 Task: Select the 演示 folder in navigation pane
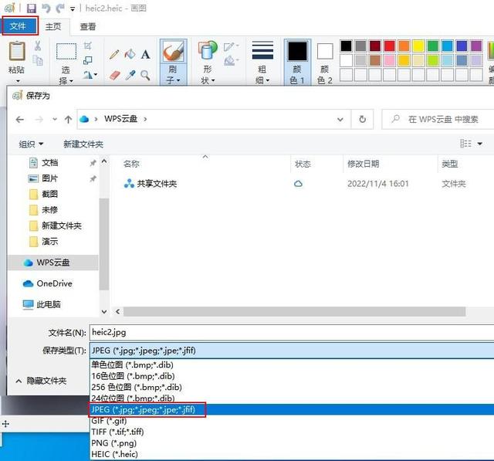click(x=49, y=242)
